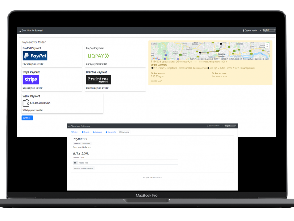Choose the LIQPAY logo payment option
The image size is (294, 221).
98,56
